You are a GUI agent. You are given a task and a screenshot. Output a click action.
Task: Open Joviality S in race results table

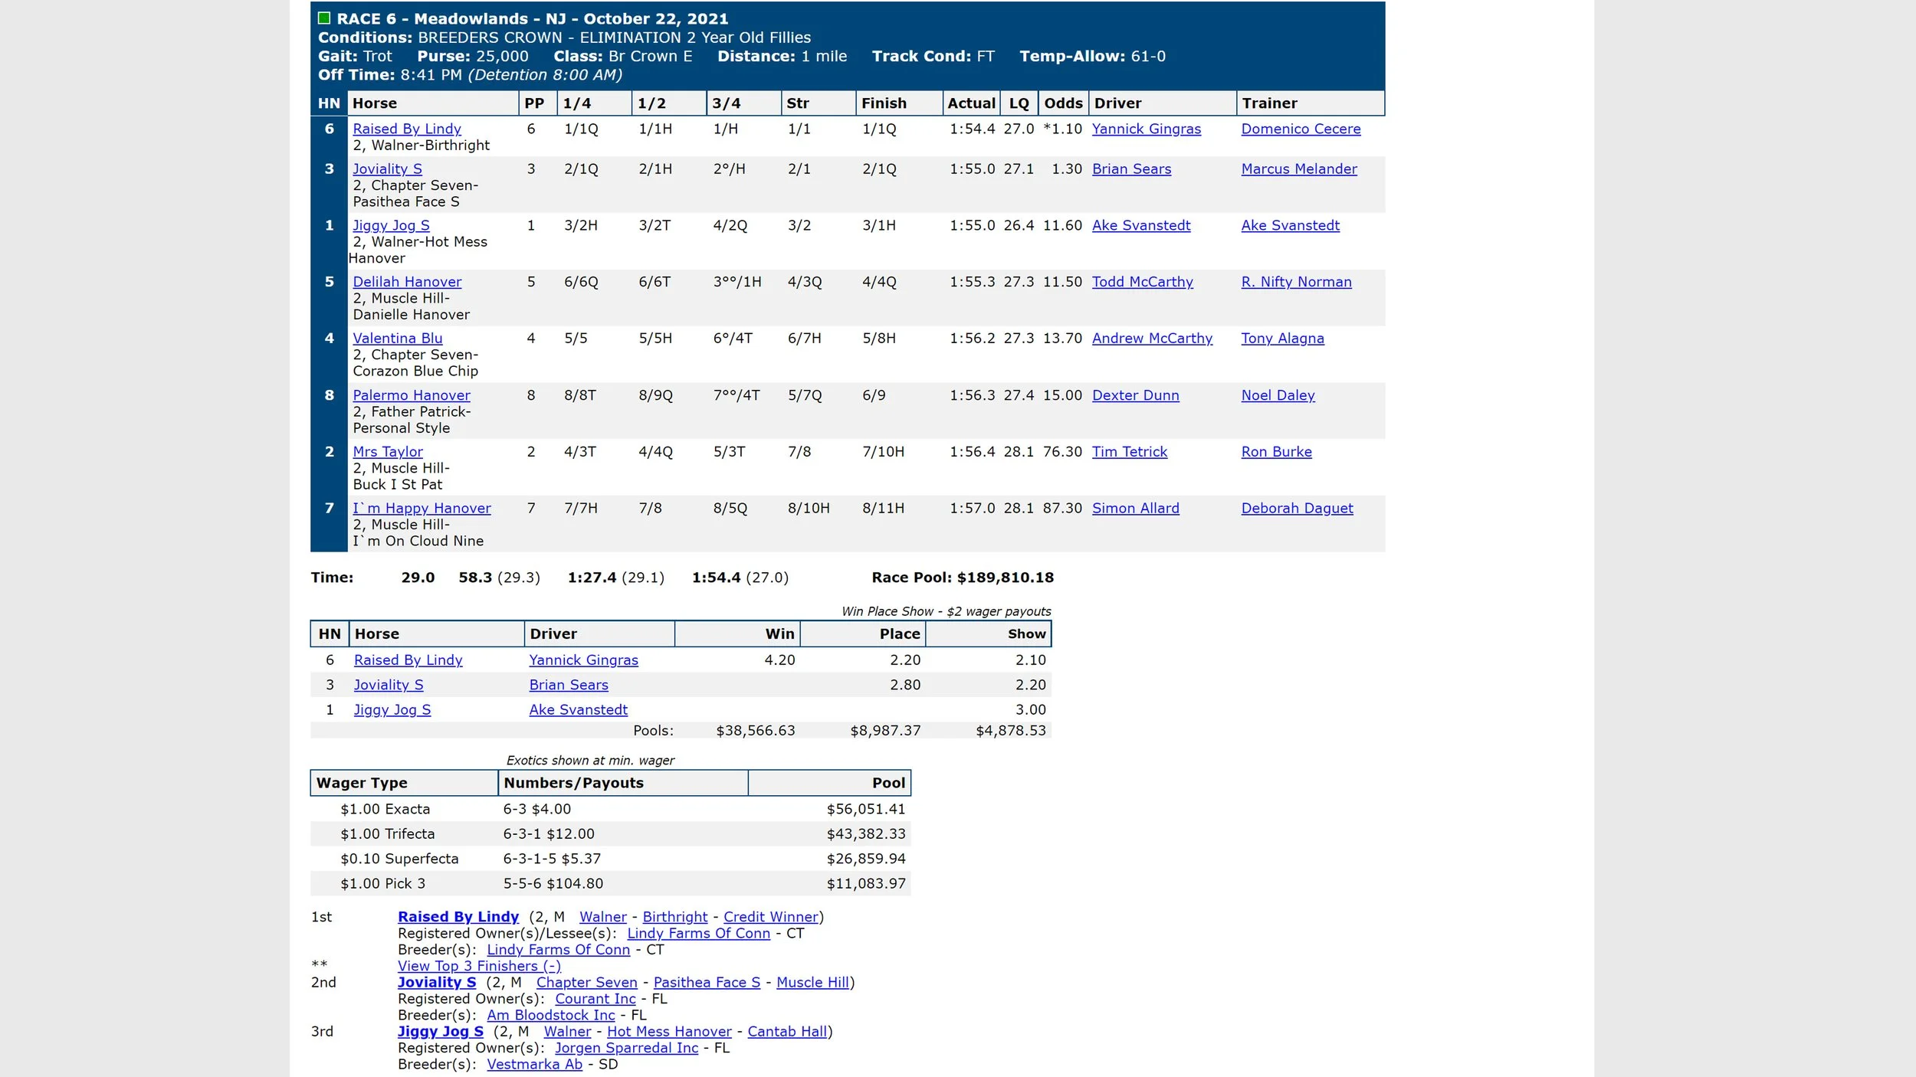tap(387, 169)
